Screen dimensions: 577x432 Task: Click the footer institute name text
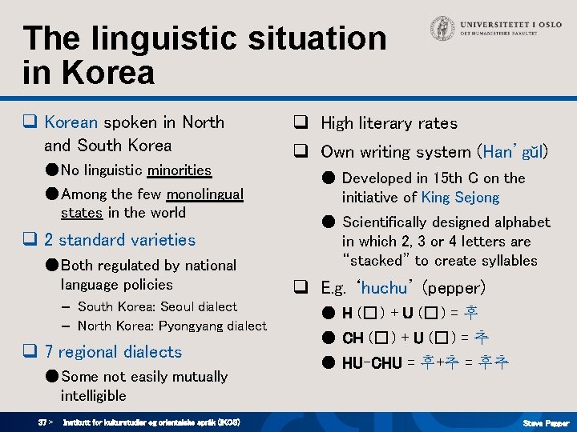pos(151,422)
